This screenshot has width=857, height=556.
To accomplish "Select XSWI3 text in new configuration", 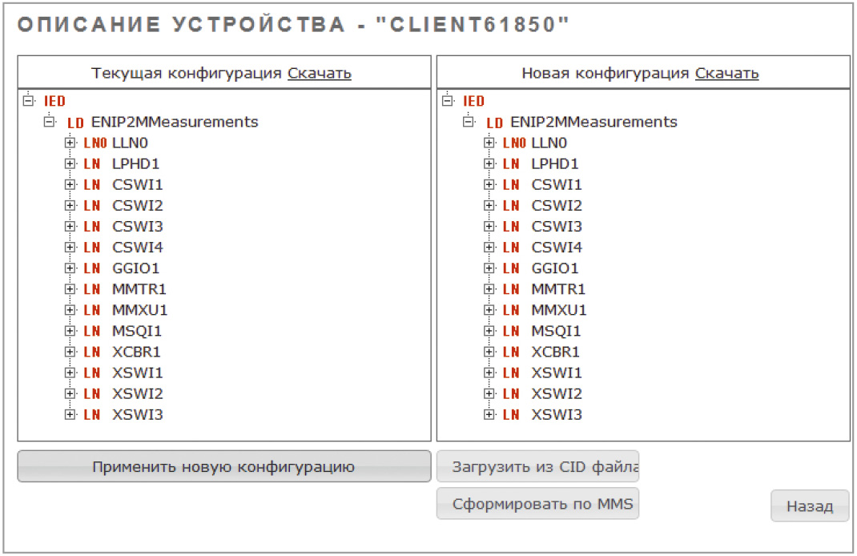I will tap(557, 414).
